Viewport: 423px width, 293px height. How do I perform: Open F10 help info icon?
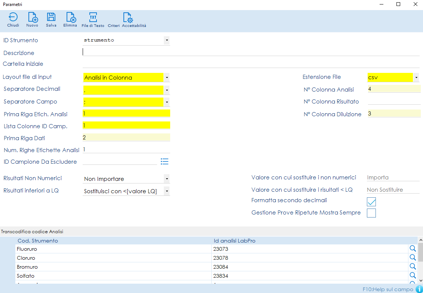419,289
